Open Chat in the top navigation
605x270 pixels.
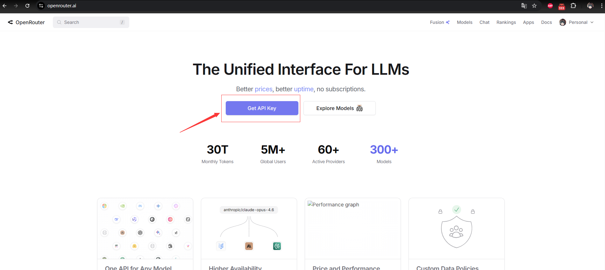point(484,22)
